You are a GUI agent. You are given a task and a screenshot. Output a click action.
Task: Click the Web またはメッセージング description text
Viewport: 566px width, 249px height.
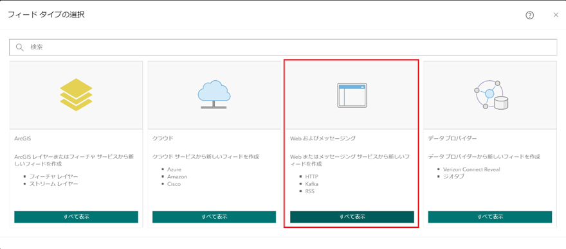(x=349, y=160)
